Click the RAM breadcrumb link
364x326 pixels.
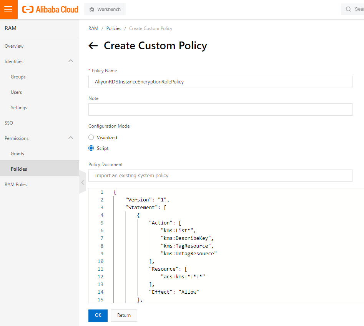[x=93, y=28]
